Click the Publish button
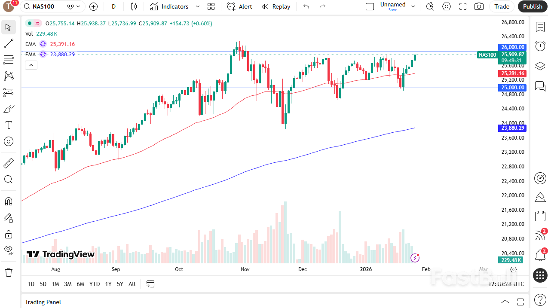This screenshot has height=308, width=548. (x=533, y=6)
